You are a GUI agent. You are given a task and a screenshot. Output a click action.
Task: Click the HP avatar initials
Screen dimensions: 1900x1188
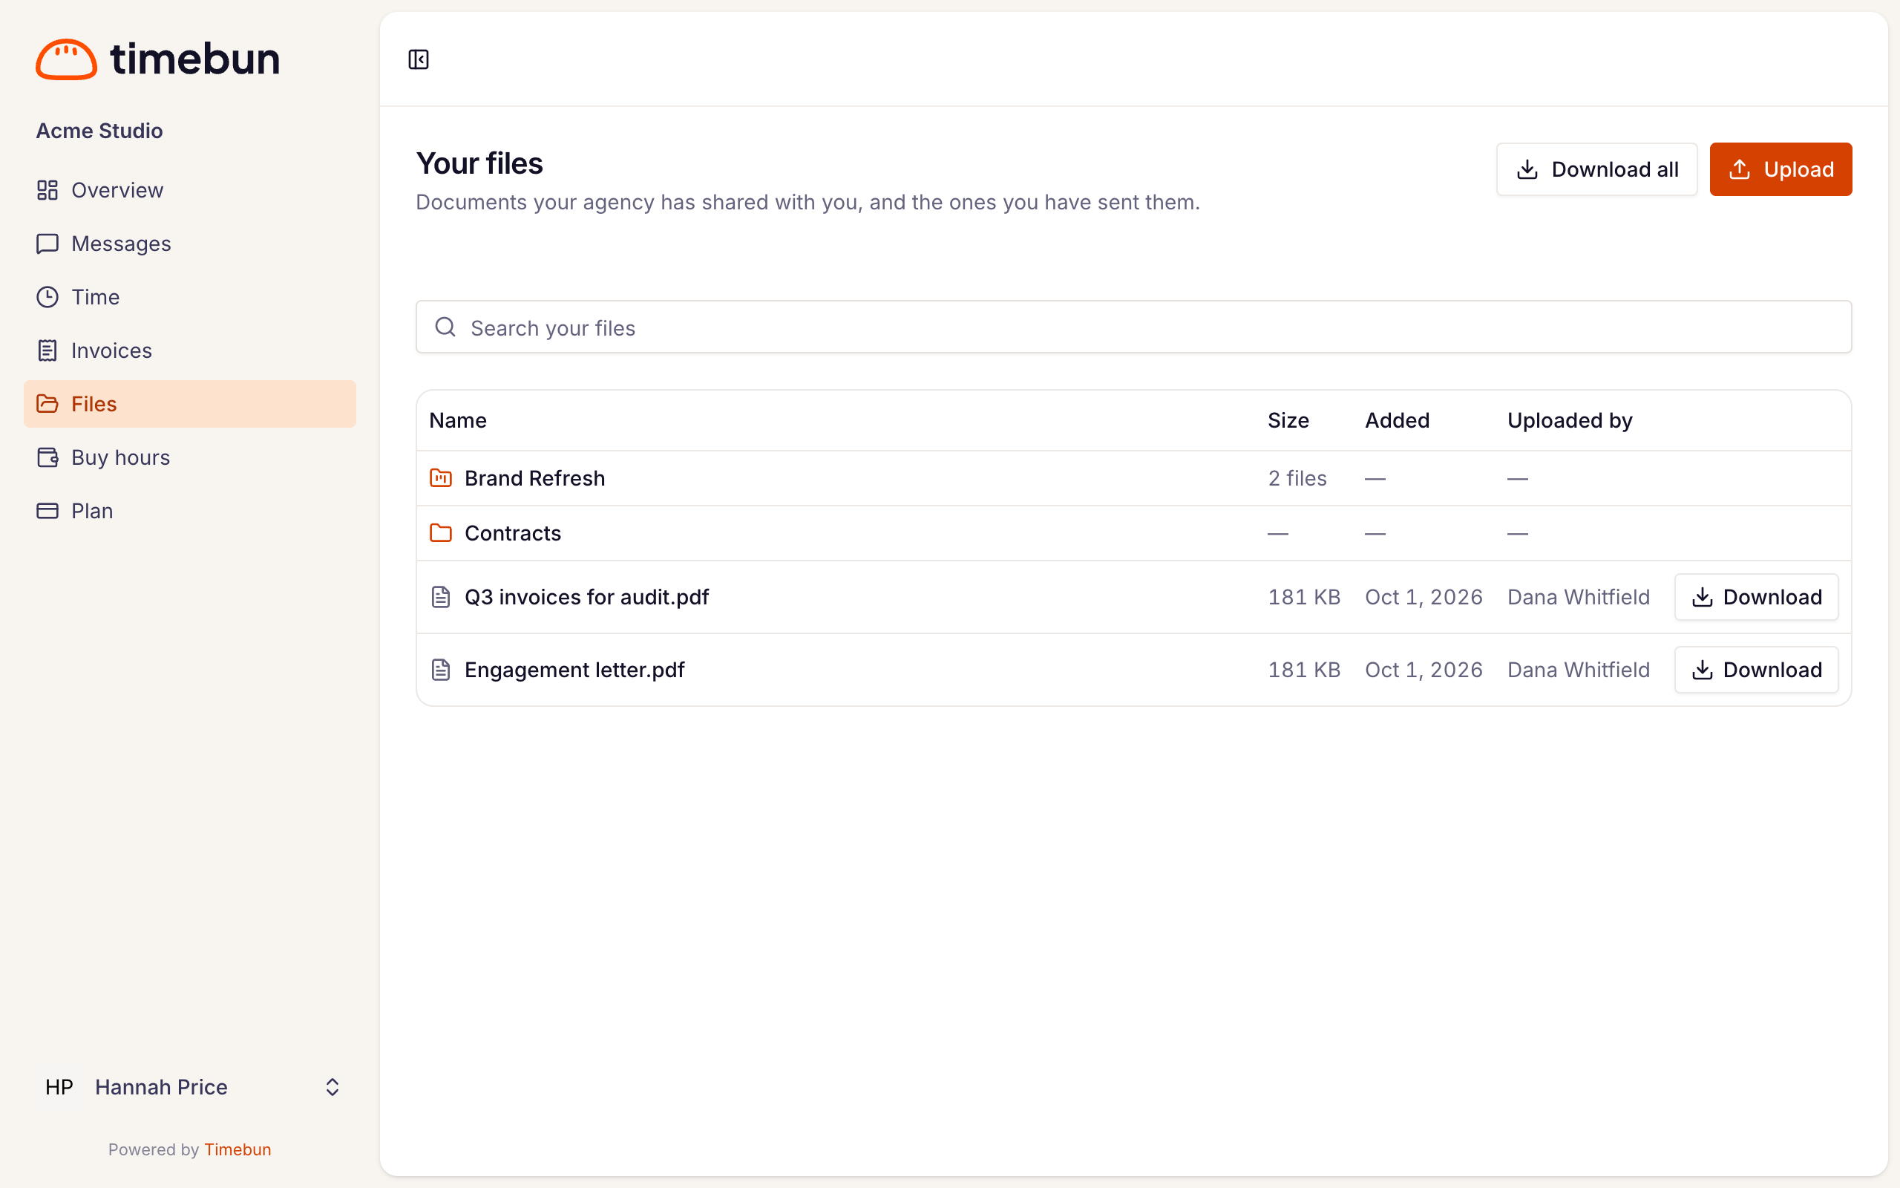click(x=59, y=1086)
